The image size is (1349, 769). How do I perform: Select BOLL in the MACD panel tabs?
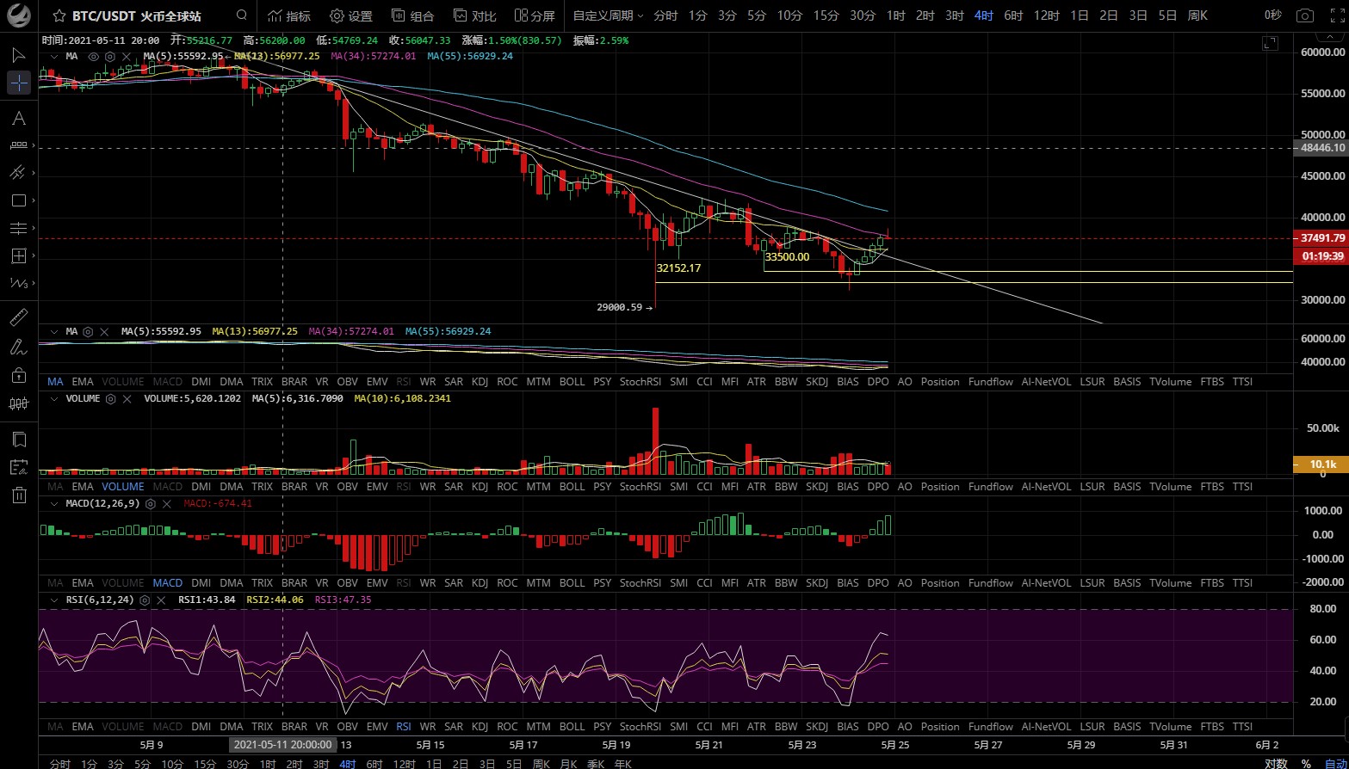click(x=572, y=582)
